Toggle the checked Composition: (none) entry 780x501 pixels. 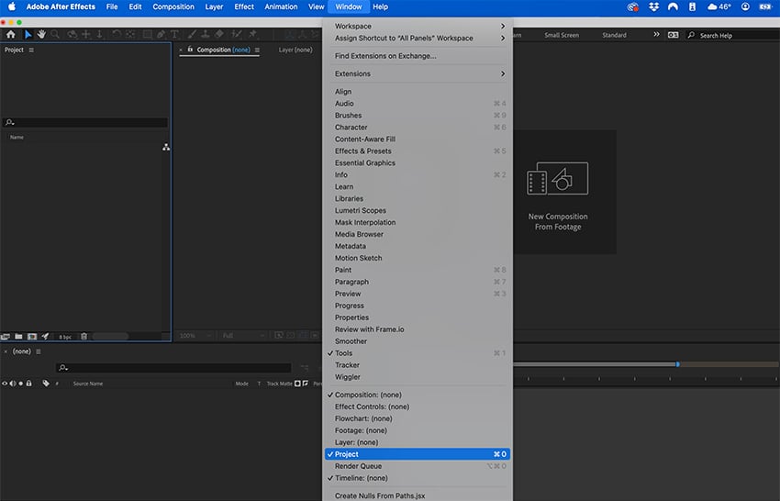pyautogui.click(x=417, y=395)
